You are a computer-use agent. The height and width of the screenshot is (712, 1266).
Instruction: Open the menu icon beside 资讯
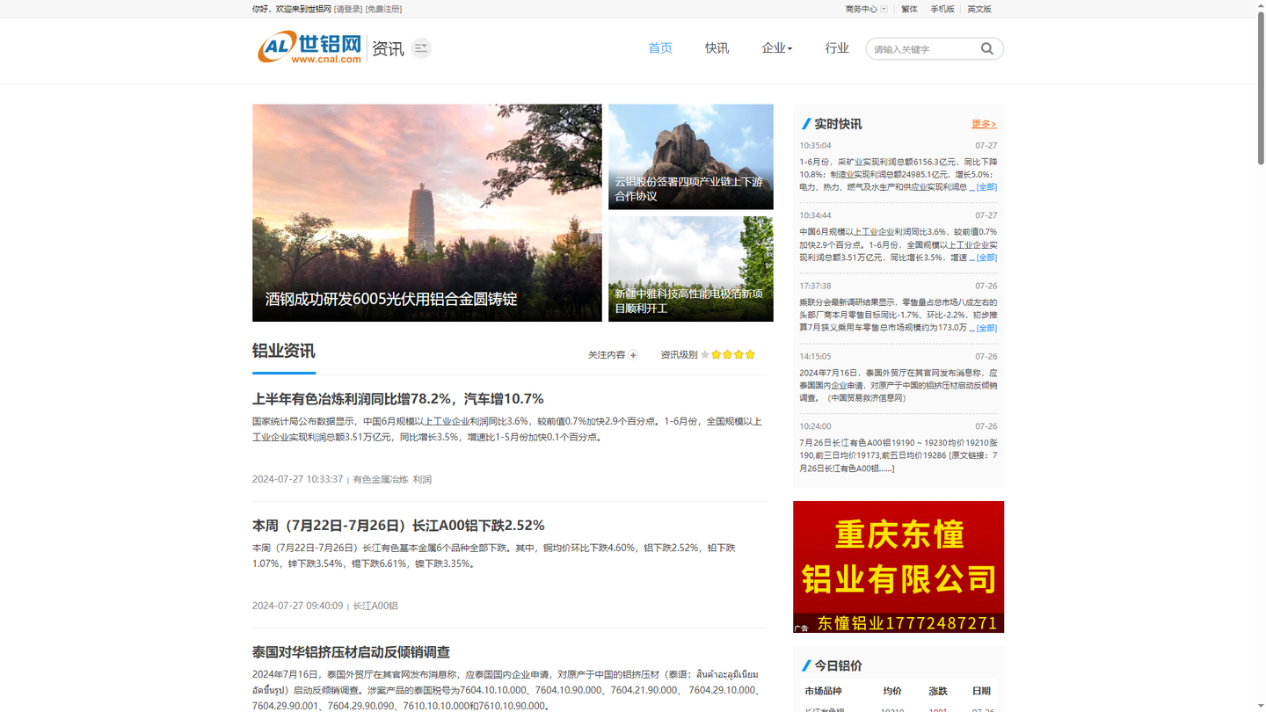[x=421, y=48]
